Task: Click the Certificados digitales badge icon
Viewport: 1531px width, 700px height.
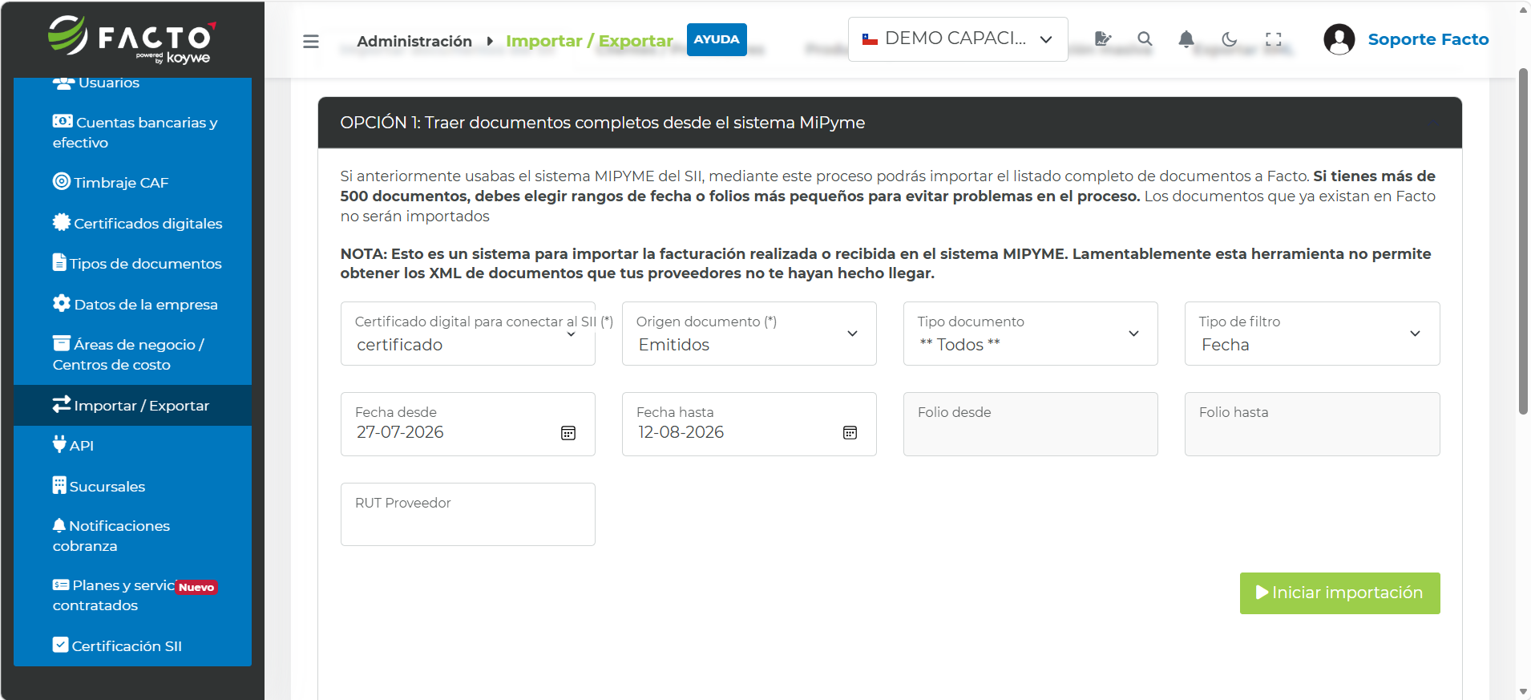Action: click(62, 222)
